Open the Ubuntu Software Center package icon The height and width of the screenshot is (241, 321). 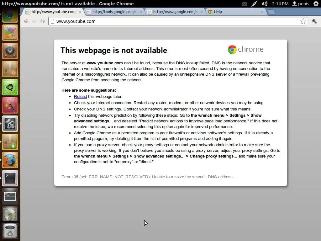[x=10, y=69]
